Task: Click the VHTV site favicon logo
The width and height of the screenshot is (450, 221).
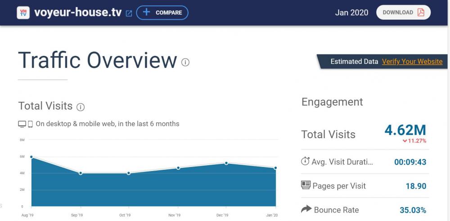Action: point(23,13)
